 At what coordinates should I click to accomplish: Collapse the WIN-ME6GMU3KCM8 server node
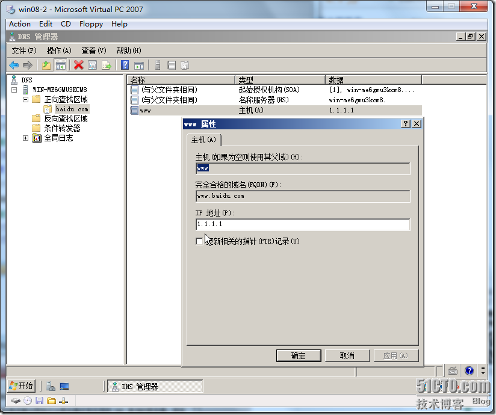(x=14, y=90)
